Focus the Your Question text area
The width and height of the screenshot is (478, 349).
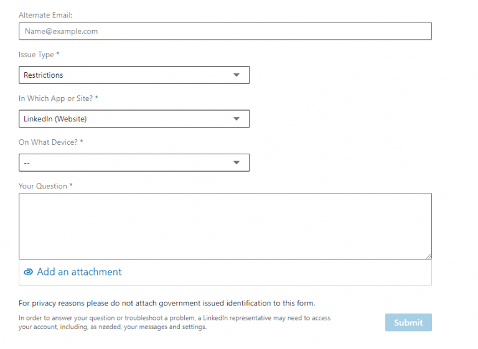click(x=225, y=226)
